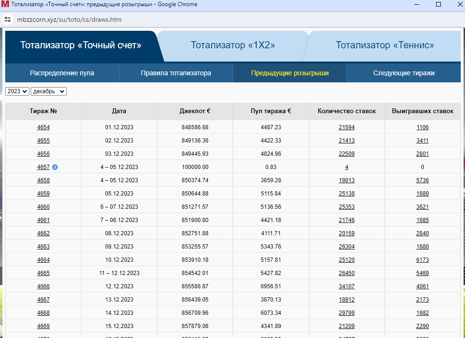Screen dimensions: 465x338
Task: Click jackpot value 100000.00
Action: point(195,167)
